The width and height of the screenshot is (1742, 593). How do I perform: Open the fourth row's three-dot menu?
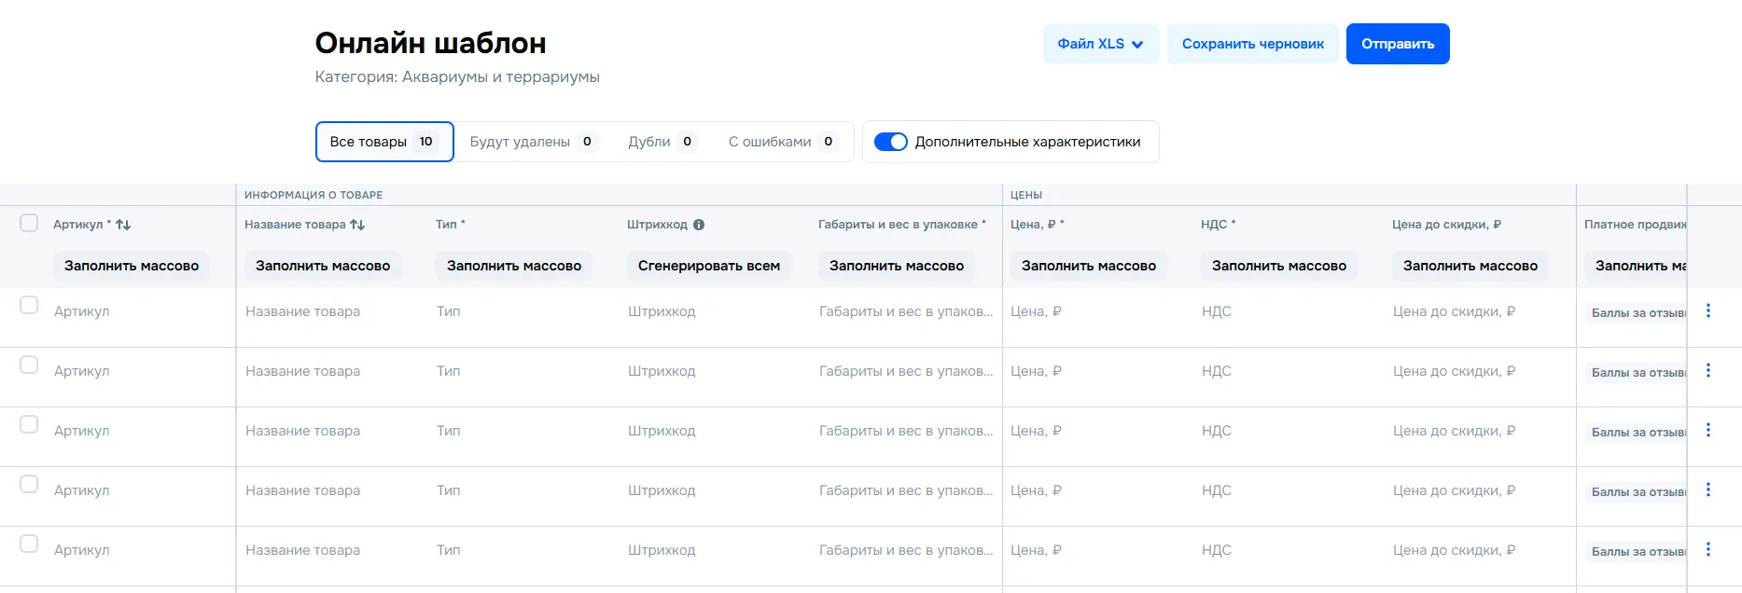click(x=1707, y=490)
